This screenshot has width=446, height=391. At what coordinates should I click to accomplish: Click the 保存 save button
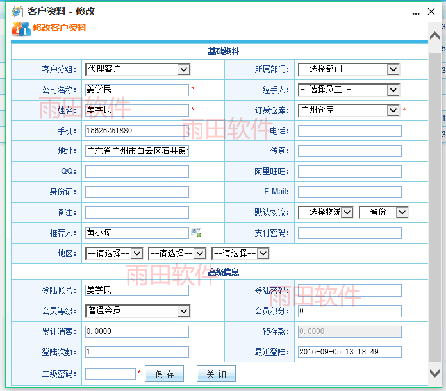pyautogui.click(x=165, y=374)
